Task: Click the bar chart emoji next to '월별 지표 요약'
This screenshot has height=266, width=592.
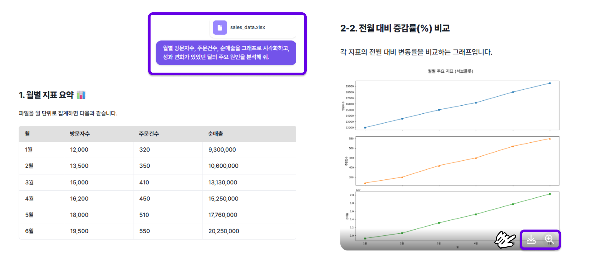Action: click(x=81, y=95)
